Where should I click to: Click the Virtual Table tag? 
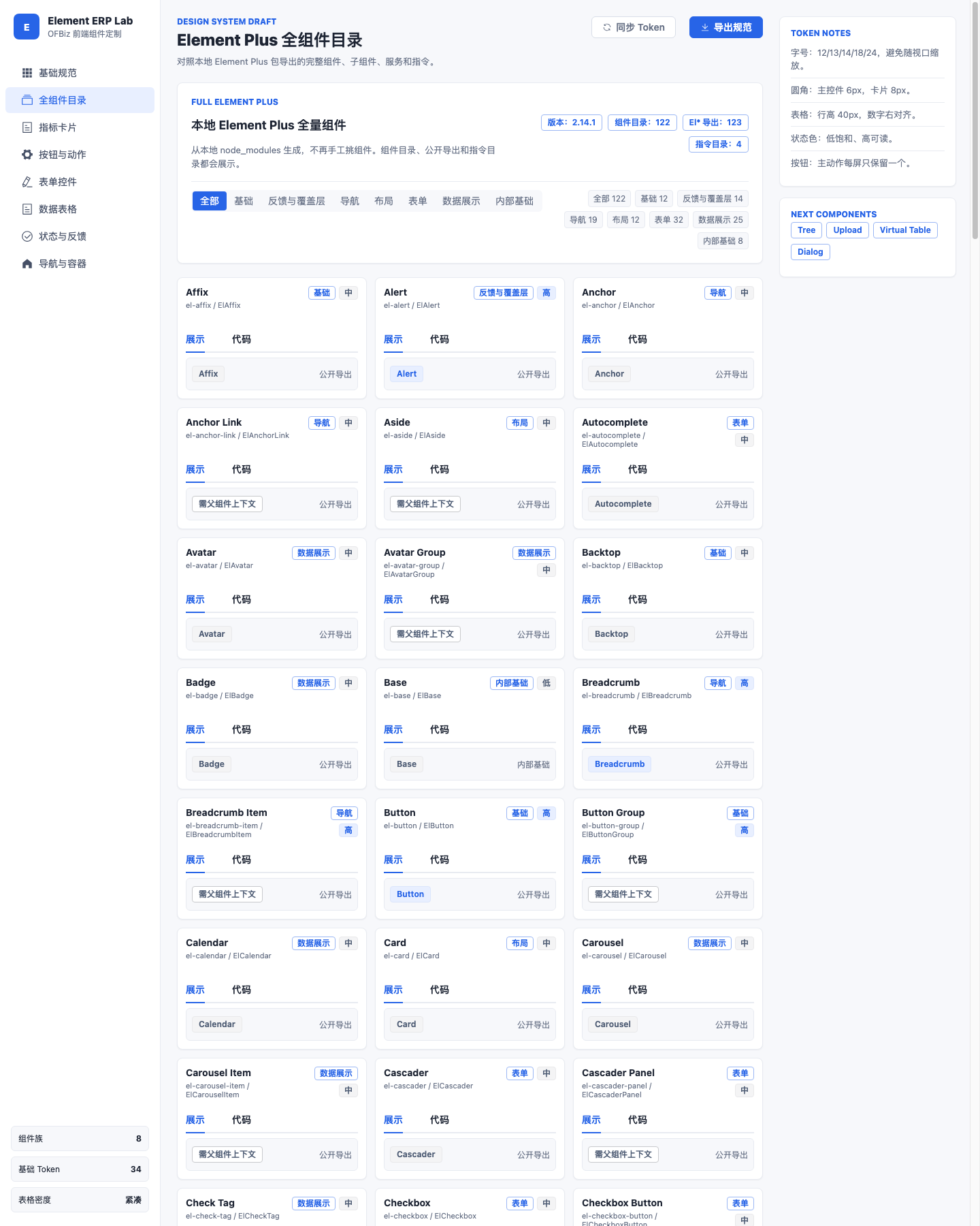905,230
